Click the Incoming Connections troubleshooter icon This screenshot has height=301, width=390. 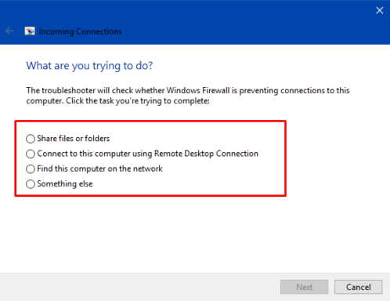pyautogui.click(x=30, y=31)
